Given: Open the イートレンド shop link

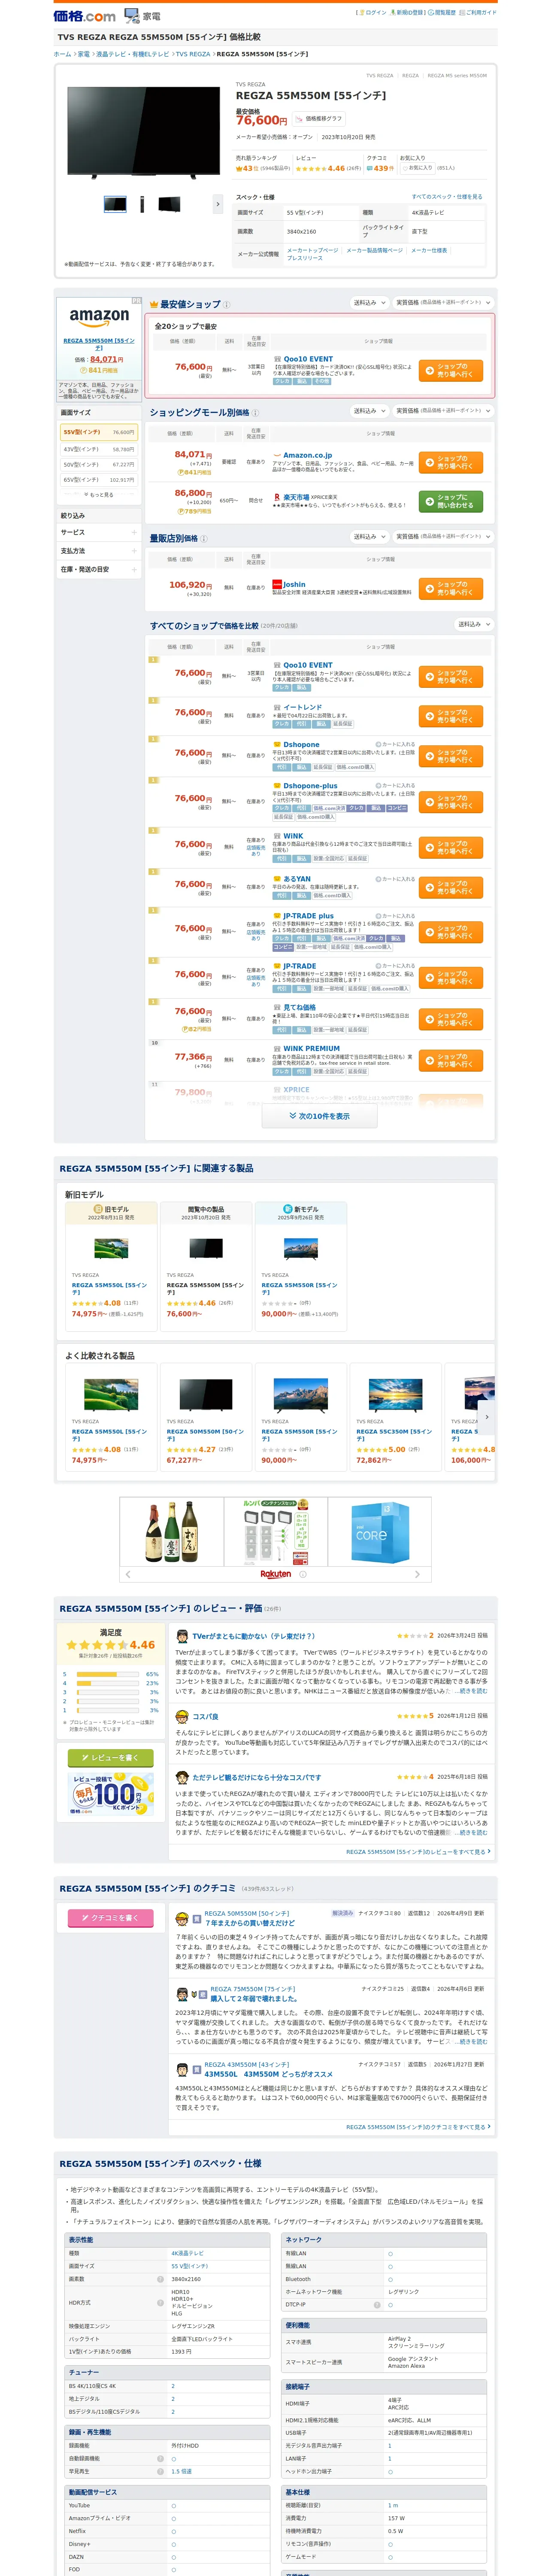Looking at the screenshot, I should click(302, 707).
